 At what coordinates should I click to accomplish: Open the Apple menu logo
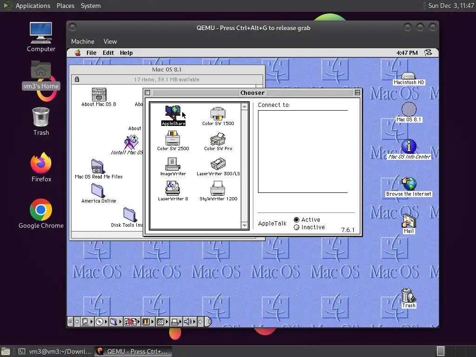click(78, 53)
